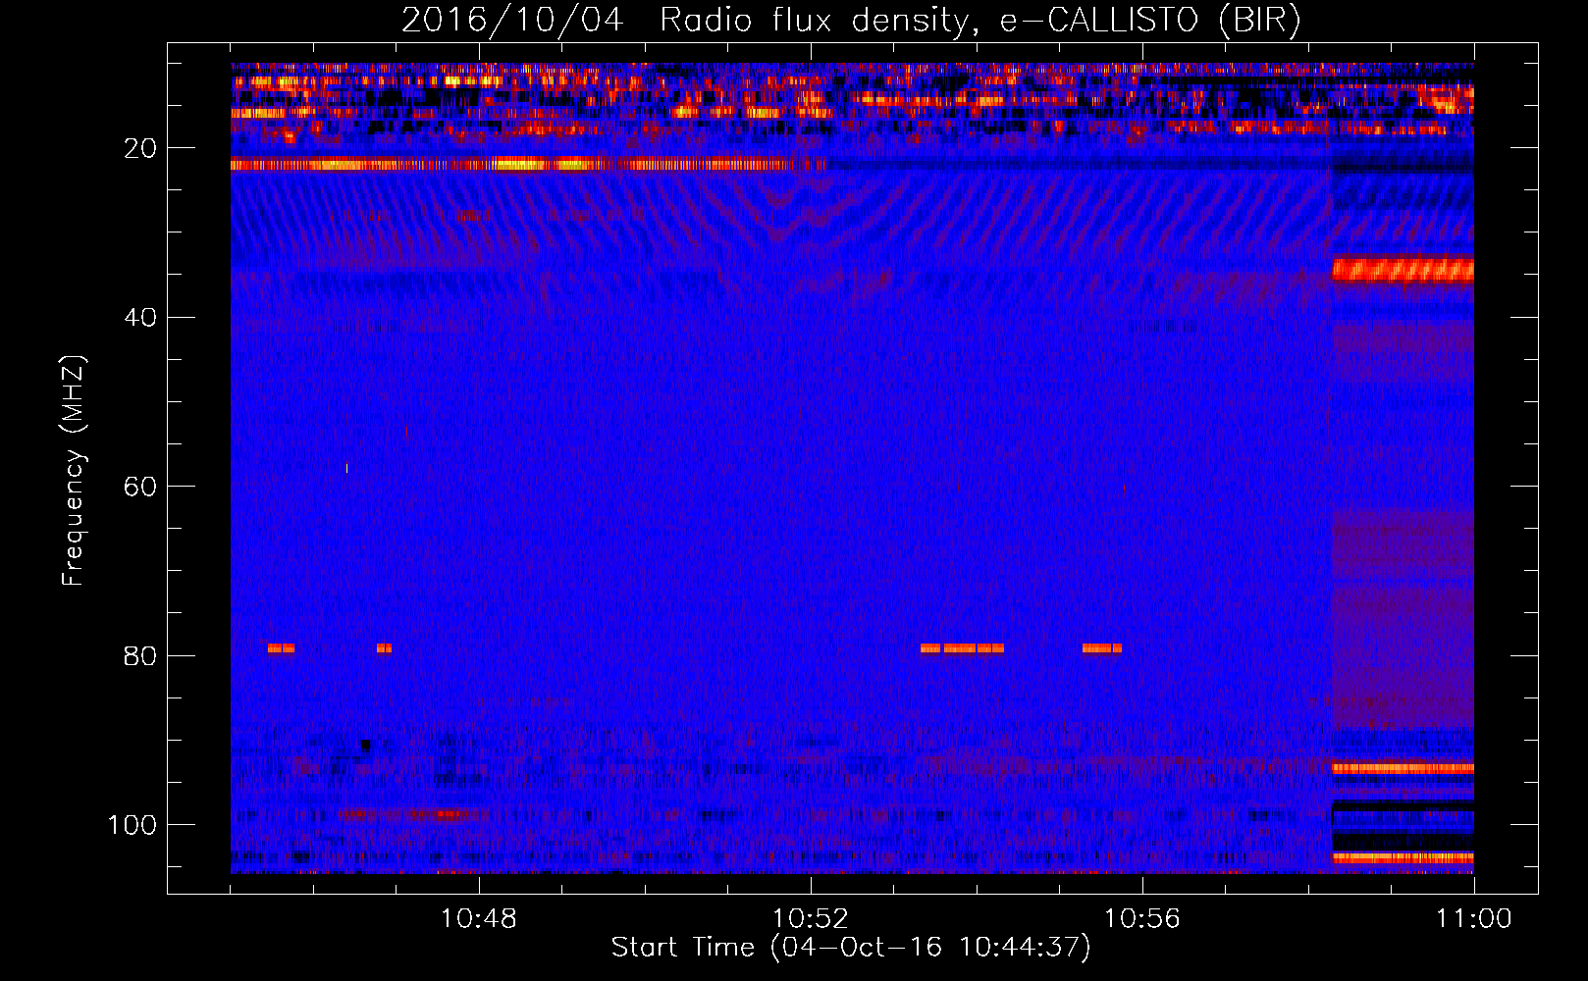The width and height of the screenshot is (1588, 981).
Task: Click the 40 MHz frequency tick label
Action: 140,318
